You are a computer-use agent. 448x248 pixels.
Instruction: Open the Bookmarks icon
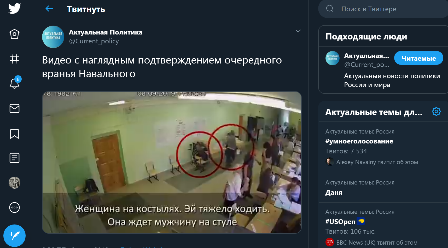click(14, 134)
